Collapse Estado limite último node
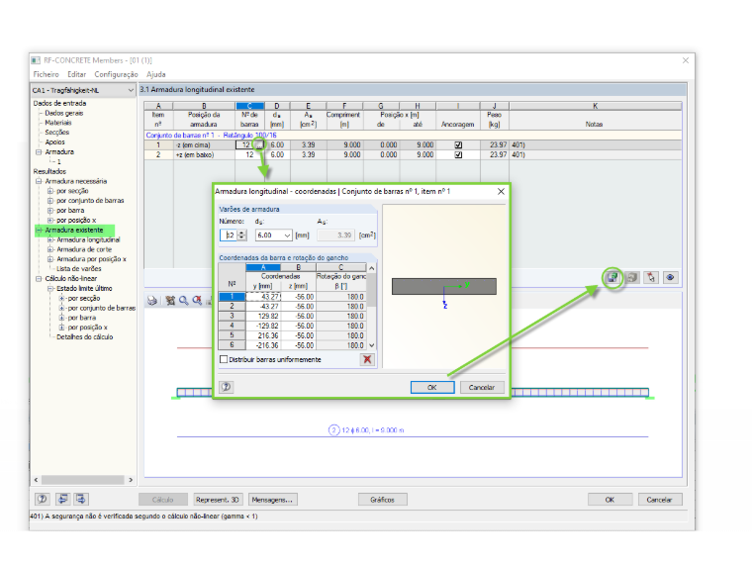The height and width of the screenshot is (564, 752). click(x=50, y=288)
